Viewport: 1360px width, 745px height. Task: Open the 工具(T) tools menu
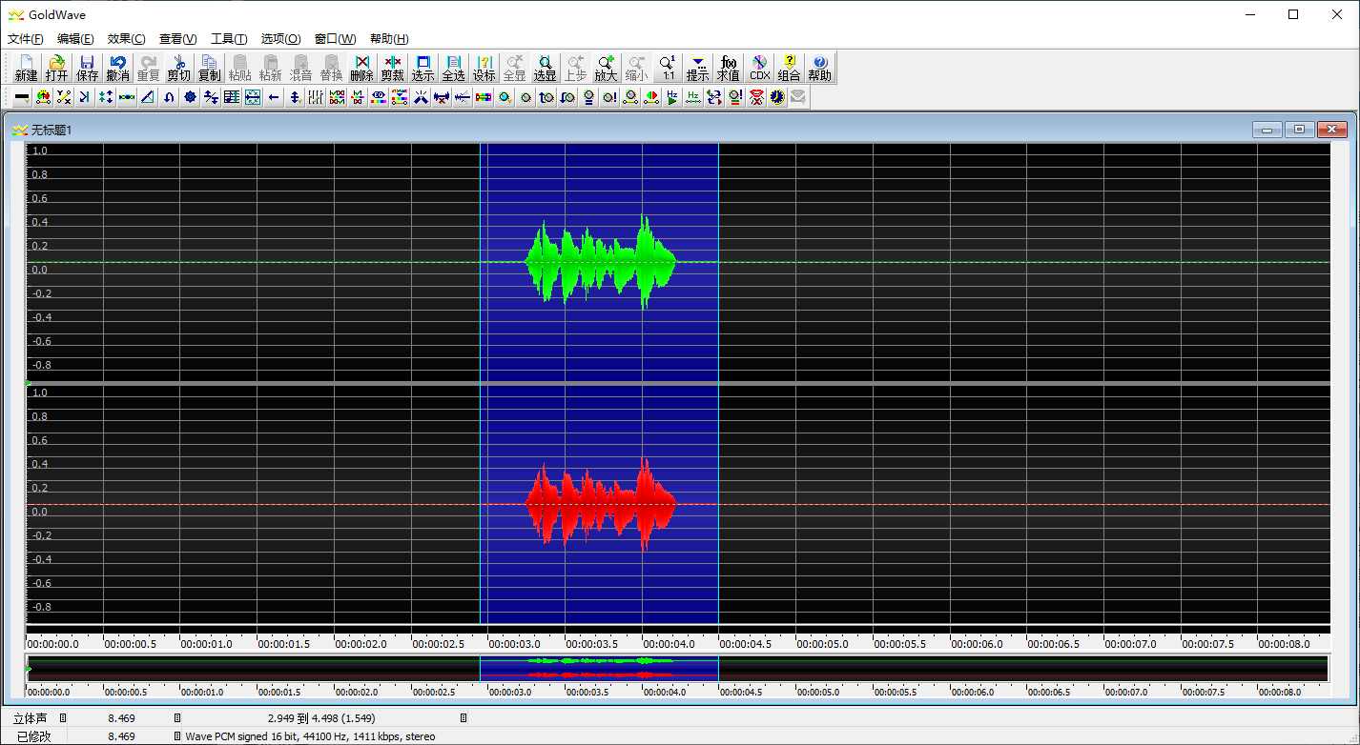click(x=229, y=39)
